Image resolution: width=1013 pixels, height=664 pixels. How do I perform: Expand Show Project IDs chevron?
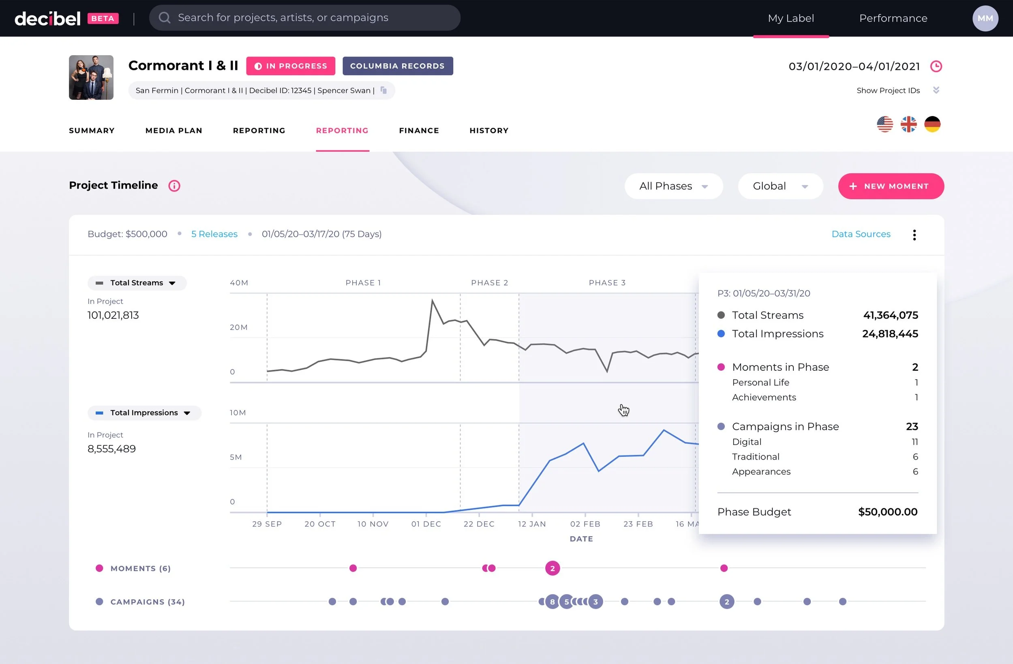pos(936,90)
